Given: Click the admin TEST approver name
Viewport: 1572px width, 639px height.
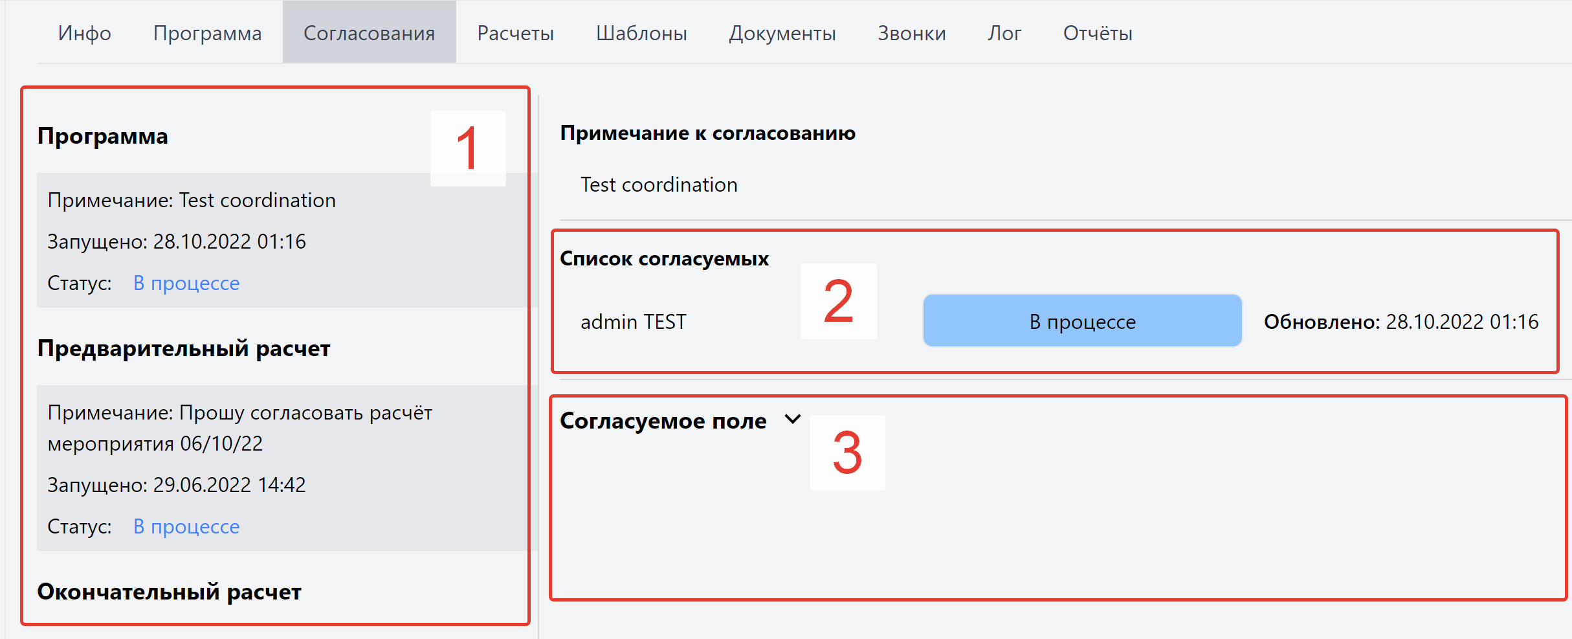Looking at the screenshot, I should point(633,322).
